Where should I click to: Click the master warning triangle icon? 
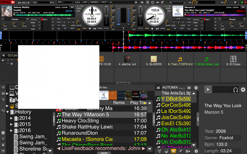pos(217,2)
